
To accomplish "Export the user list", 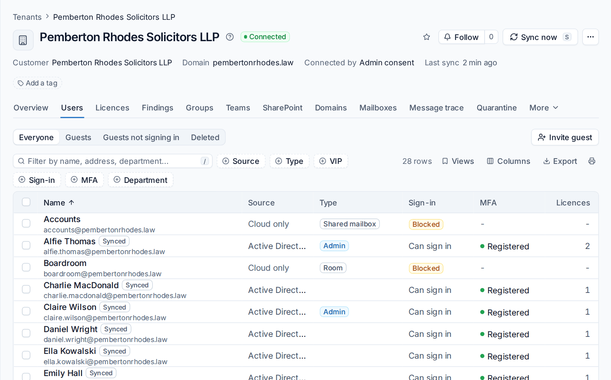I will 560,161.
